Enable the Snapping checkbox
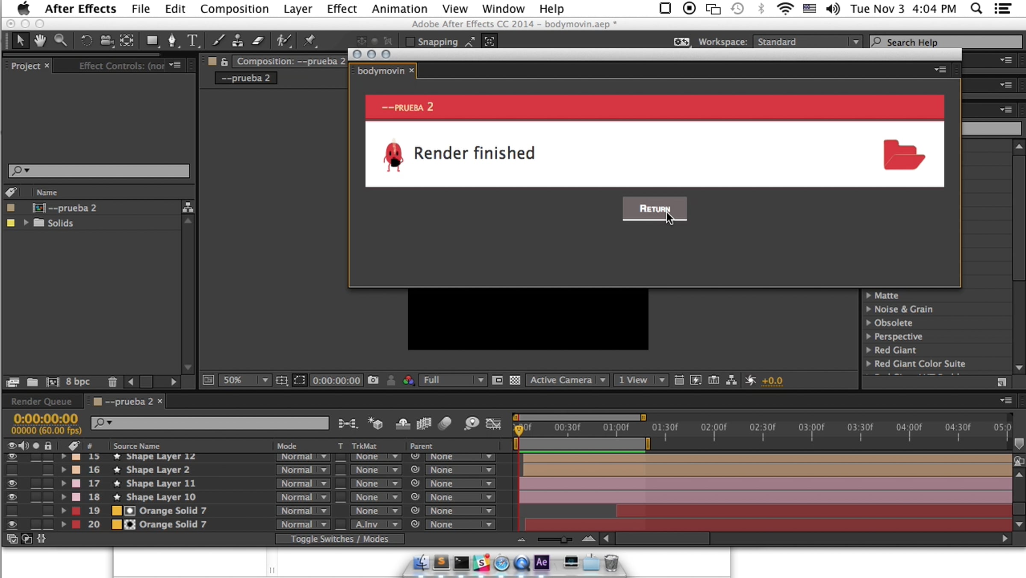1026x578 pixels. (410, 41)
